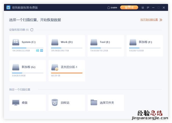The width and height of the screenshot is (172, 123).
Task: Click the Work (D:) drive icon
Action: tap(55, 42)
